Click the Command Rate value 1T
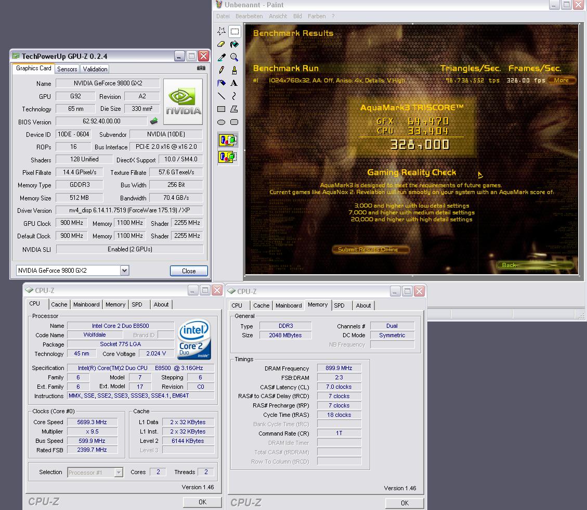 point(339,433)
